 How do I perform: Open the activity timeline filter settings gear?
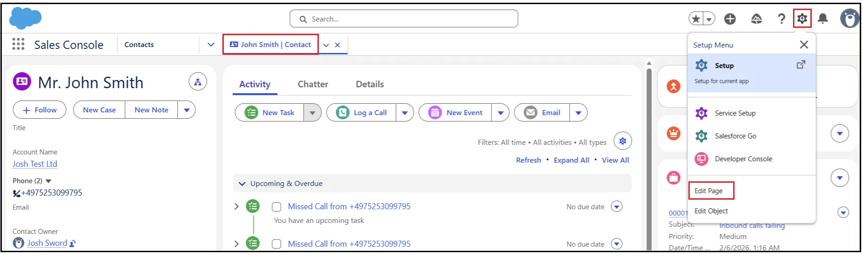pos(623,141)
